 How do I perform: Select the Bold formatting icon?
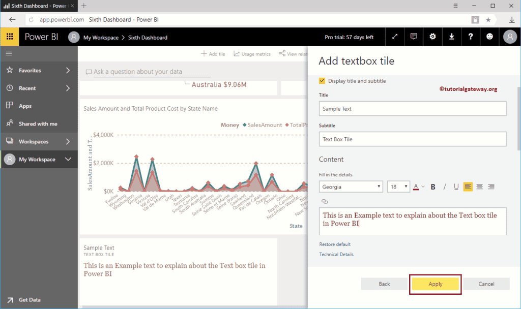(x=432, y=187)
